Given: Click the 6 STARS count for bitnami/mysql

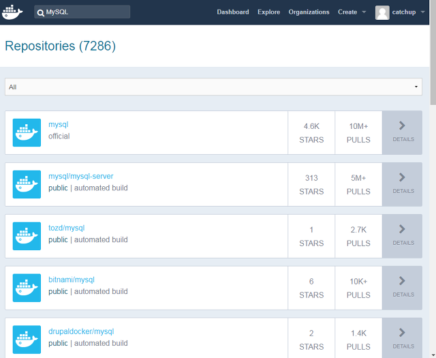Looking at the screenshot, I should tap(311, 288).
